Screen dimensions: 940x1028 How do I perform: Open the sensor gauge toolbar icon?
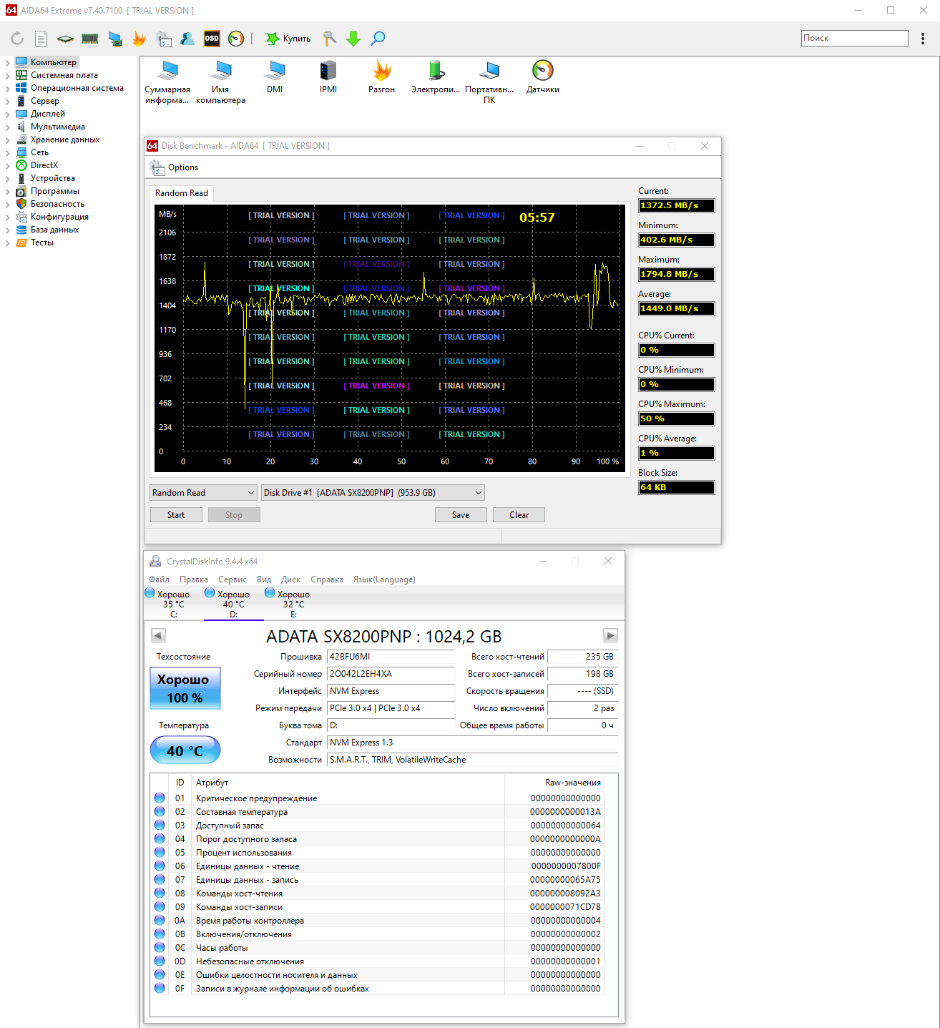tap(236, 39)
